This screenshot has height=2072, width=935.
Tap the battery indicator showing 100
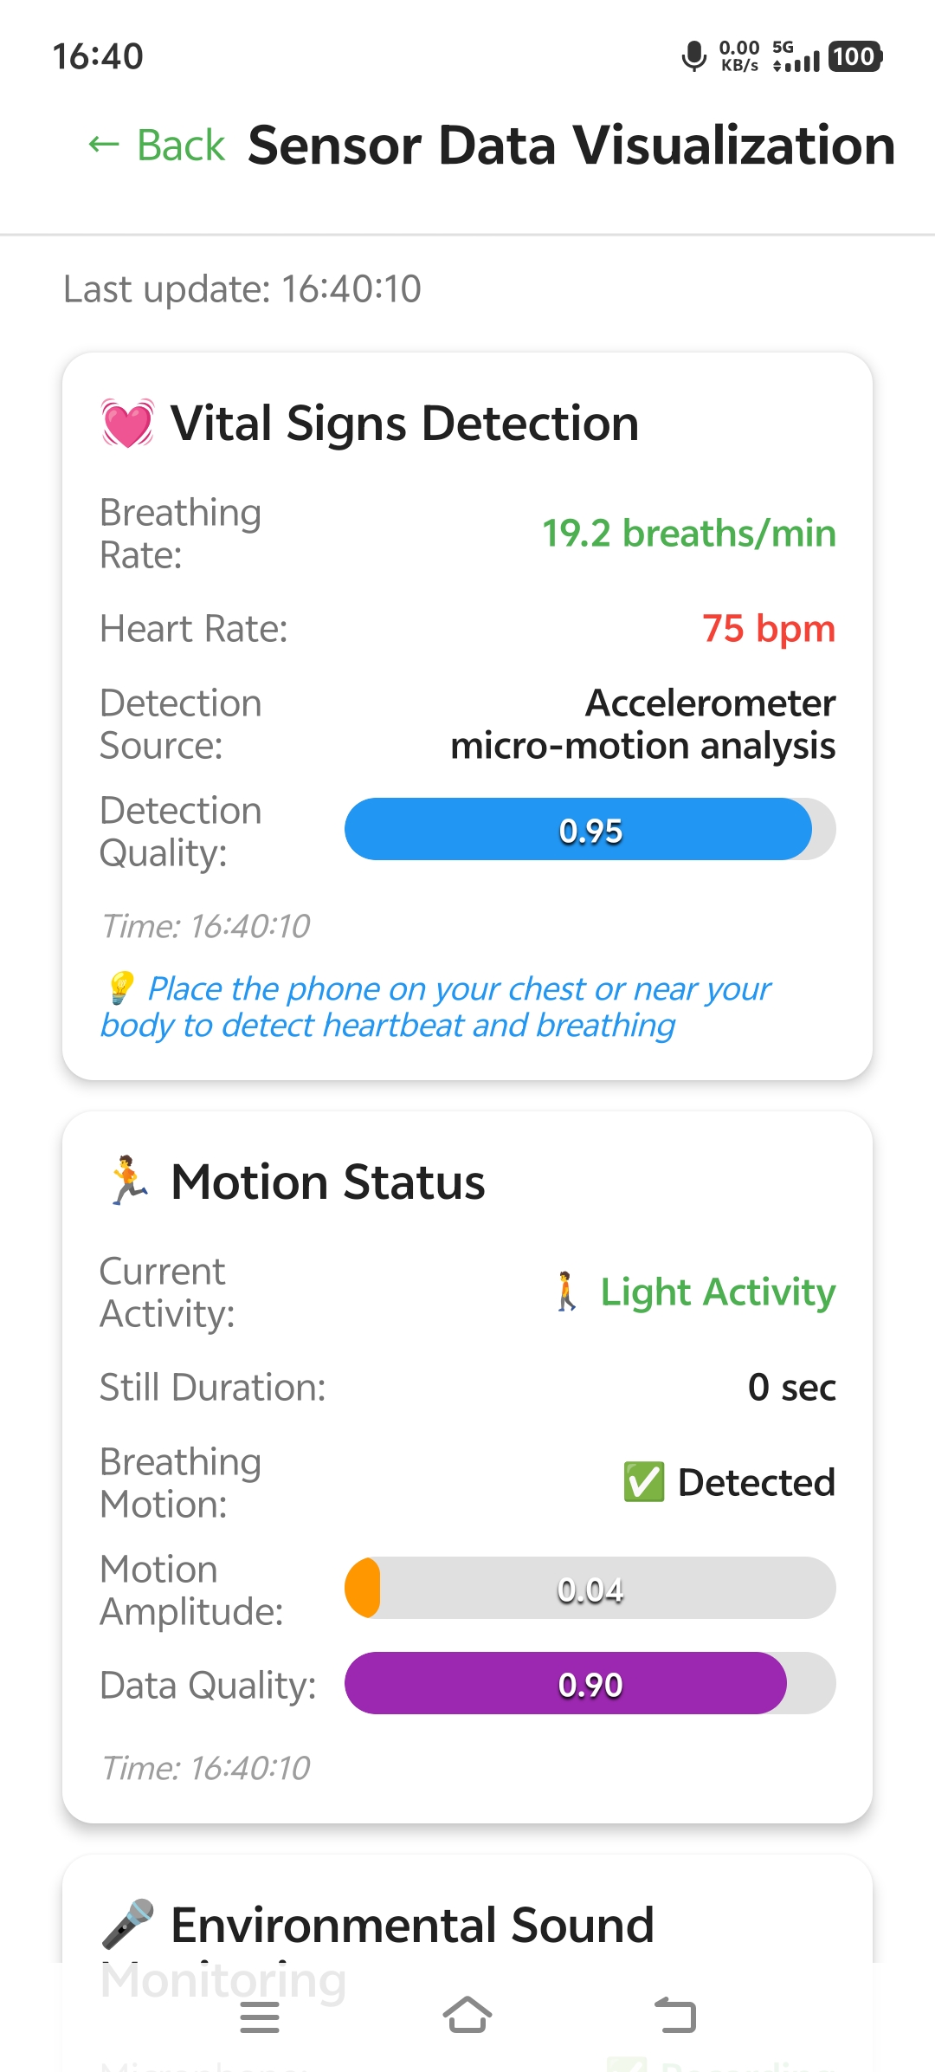[x=854, y=56]
